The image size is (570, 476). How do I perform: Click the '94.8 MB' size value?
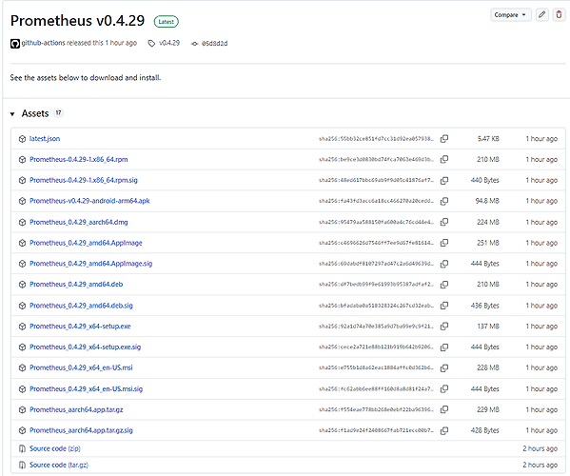click(487, 201)
